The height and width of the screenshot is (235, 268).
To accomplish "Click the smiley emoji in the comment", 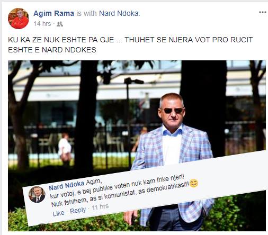I will [x=194, y=183].
